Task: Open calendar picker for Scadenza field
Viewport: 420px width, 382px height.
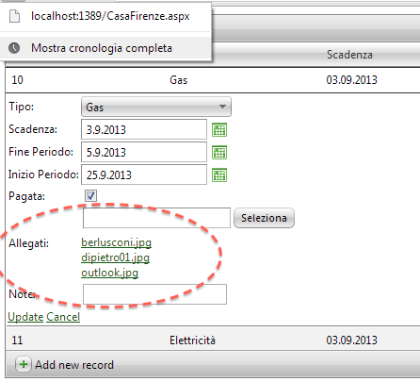Action: pos(219,130)
